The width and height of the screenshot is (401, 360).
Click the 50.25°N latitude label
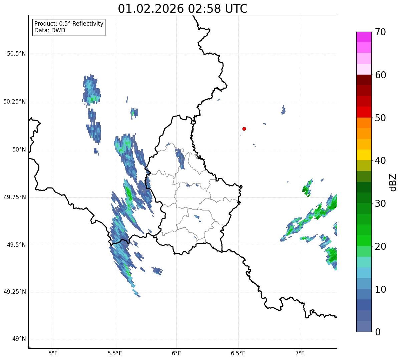15,102
